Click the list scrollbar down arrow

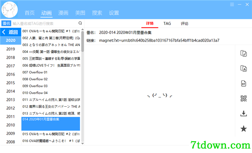coord(82,143)
